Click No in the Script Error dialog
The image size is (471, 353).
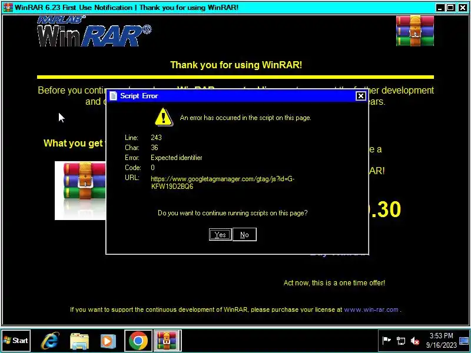click(244, 234)
